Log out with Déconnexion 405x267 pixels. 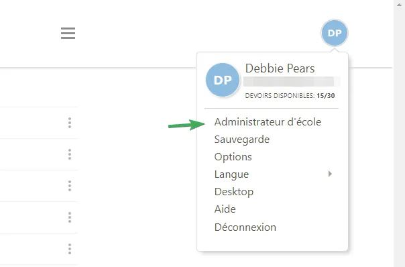tap(245, 227)
